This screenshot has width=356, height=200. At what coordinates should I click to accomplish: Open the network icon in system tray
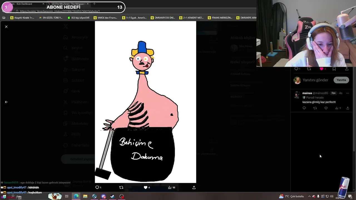coord(327,196)
